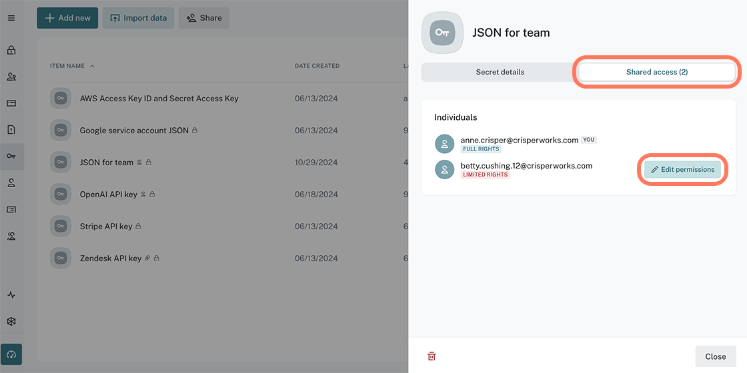This screenshot has height=373, width=747.
Task: Click the Personal Info person sidebar icon
Action: [11, 183]
